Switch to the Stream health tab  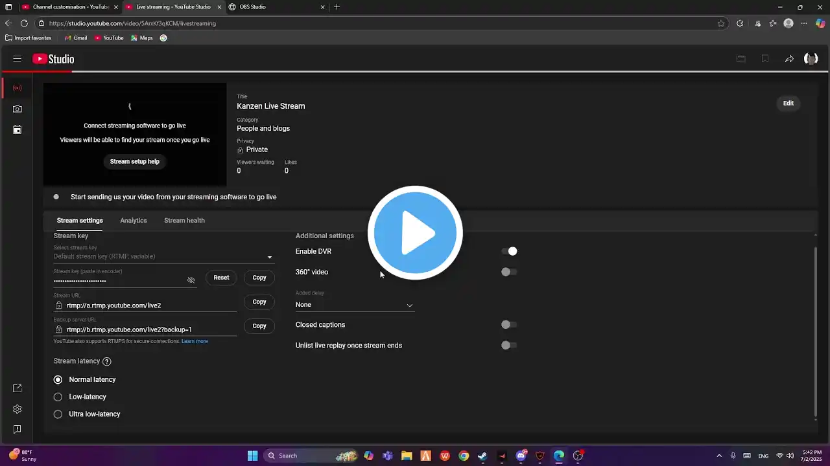point(184,221)
